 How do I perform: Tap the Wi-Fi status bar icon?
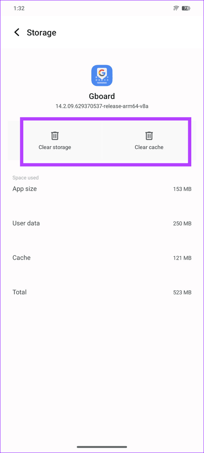click(x=176, y=8)
